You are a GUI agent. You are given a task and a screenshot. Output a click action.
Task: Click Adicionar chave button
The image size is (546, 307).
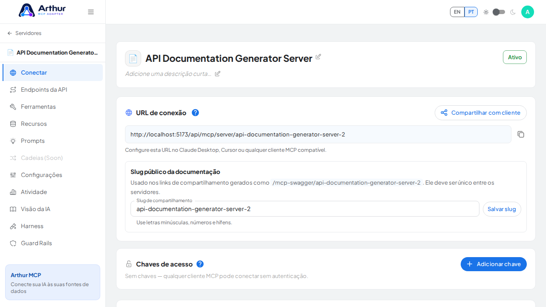[494, 264]
